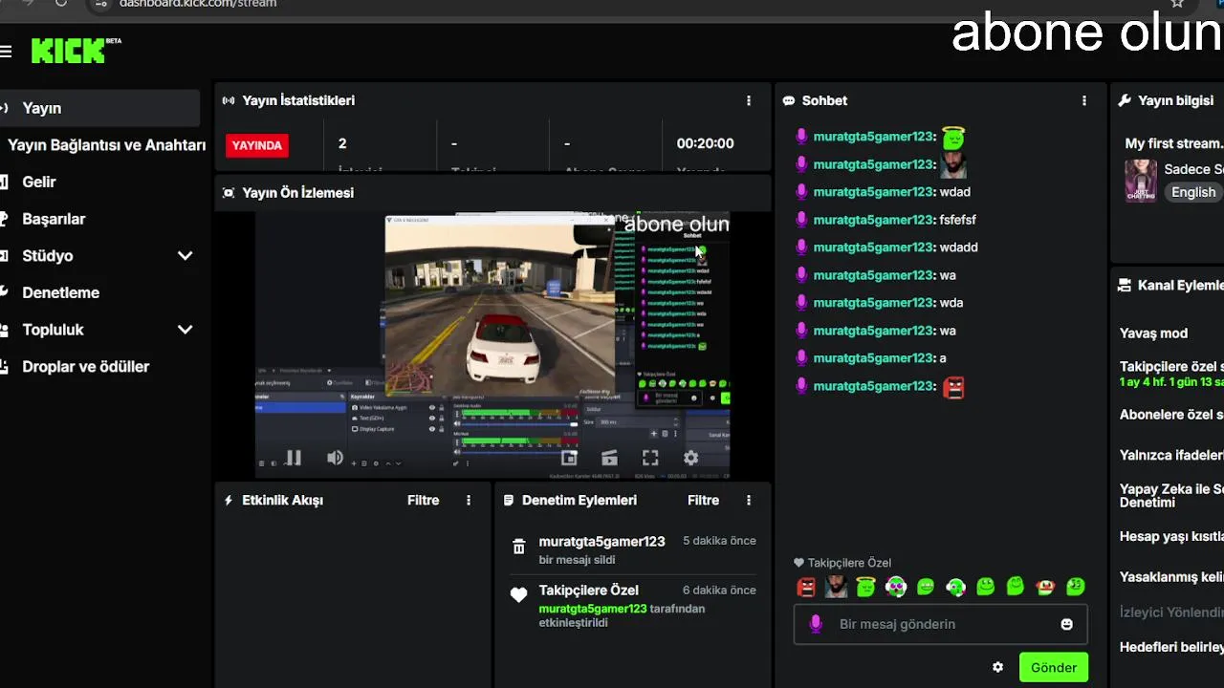Viewport: 1224px width, 688px height.
Task: Click the streamer avatar in Yayın bilgisi
Action: (x=1141, y=180)
